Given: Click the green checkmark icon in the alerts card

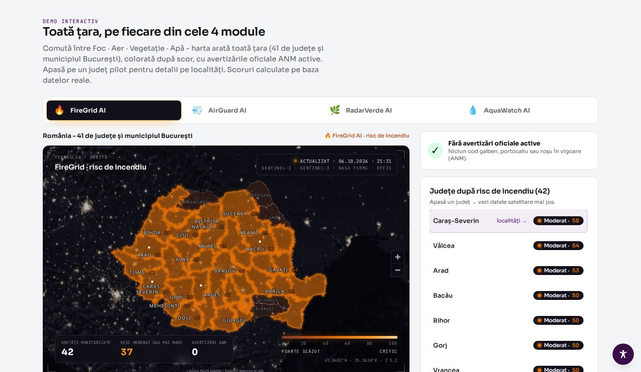Looking at the screenshot, I should 435,150.
